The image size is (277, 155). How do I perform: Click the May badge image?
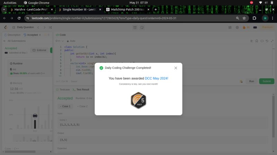(138, 100)
